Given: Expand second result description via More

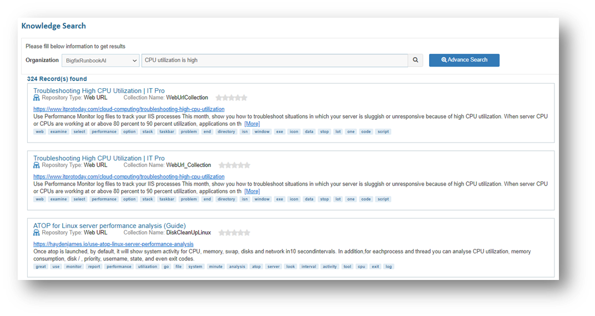Looking at the screenshot, I should (x=251, y=191).
